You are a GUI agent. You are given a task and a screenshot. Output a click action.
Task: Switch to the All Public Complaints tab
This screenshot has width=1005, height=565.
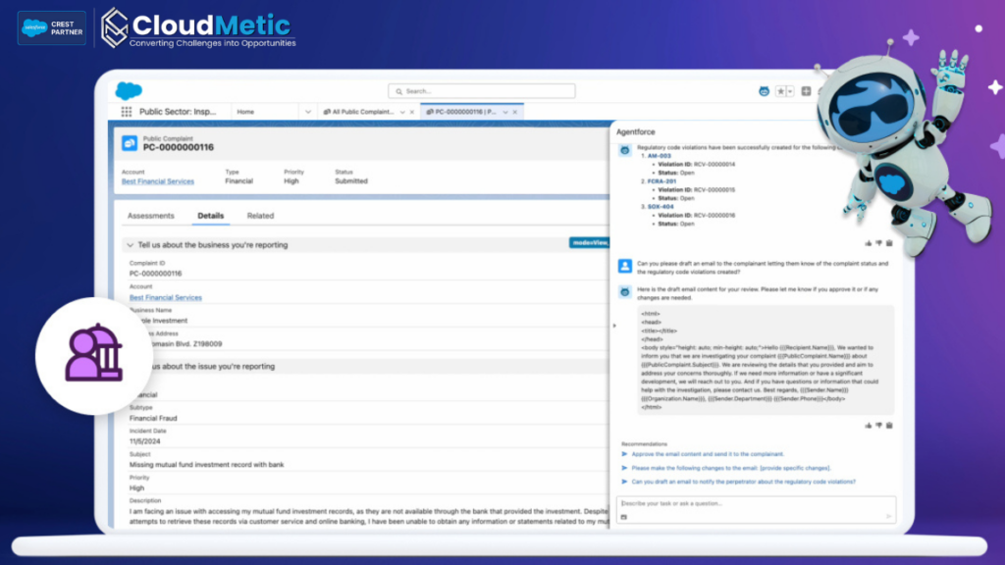[363, 112]
